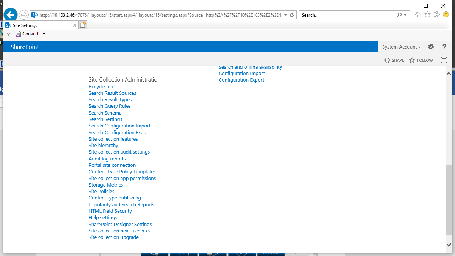This screenshot has height=256, width=455.
Task: Click the browser Back arrow button
Action: (x=11, y=15)
